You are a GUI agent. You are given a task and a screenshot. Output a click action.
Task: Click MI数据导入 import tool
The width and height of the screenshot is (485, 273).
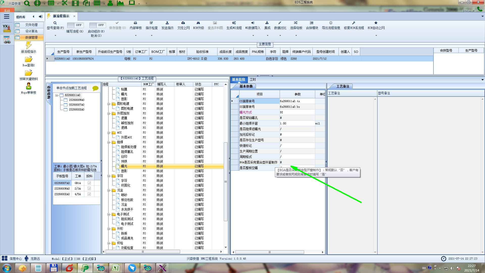pyautogui.click(x=253, y=26)
